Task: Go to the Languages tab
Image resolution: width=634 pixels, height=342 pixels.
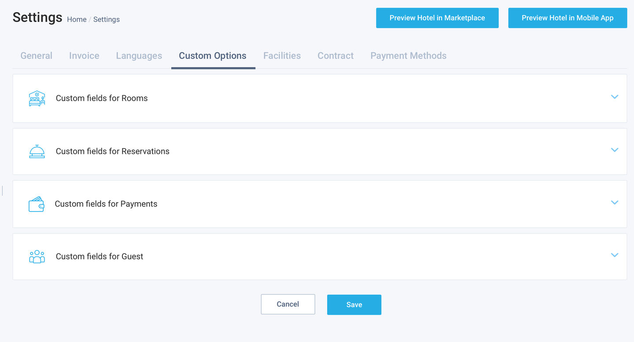Action: [139, 56]
